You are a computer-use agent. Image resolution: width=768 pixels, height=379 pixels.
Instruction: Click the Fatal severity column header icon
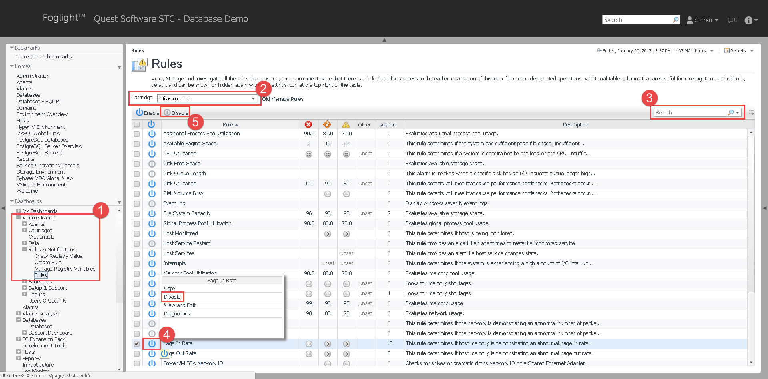click(308, 124)
